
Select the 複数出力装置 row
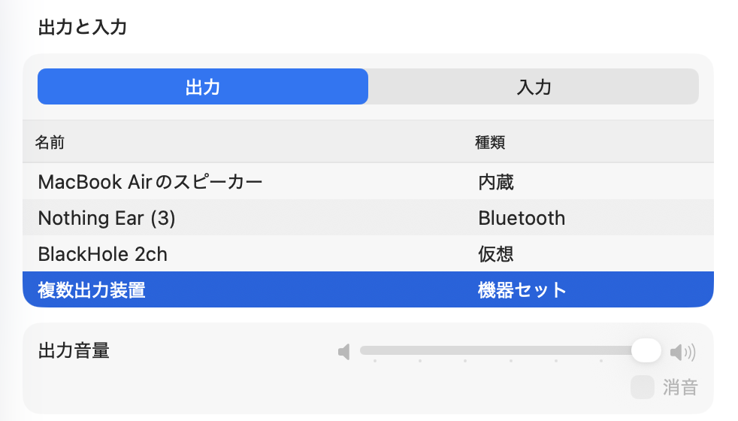coord(92,290)
